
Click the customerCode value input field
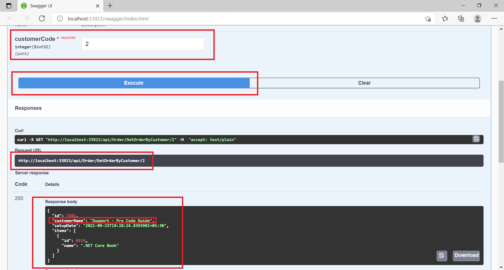pyautogui.click(x=143, y=44)
